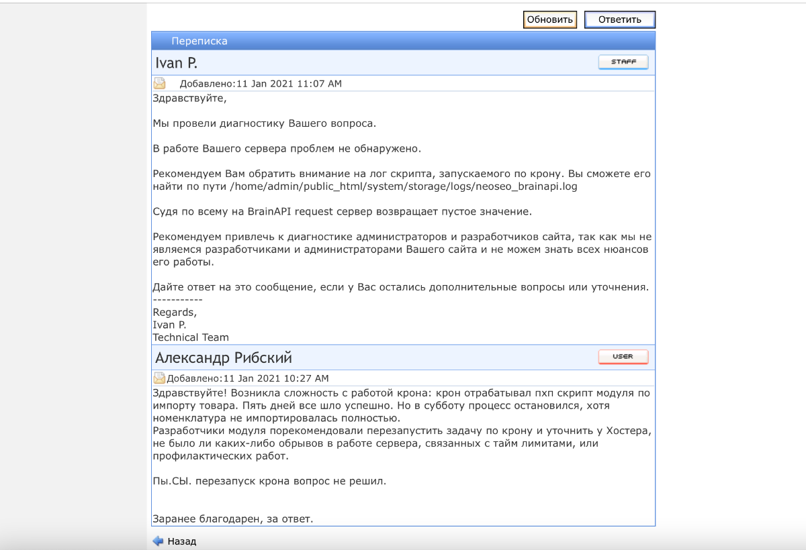The width and height of the screenshot is (806, 550).
Task: Click the line starting 'Дайте ответ на это сообщение'
Action: (x=401, y=287)
